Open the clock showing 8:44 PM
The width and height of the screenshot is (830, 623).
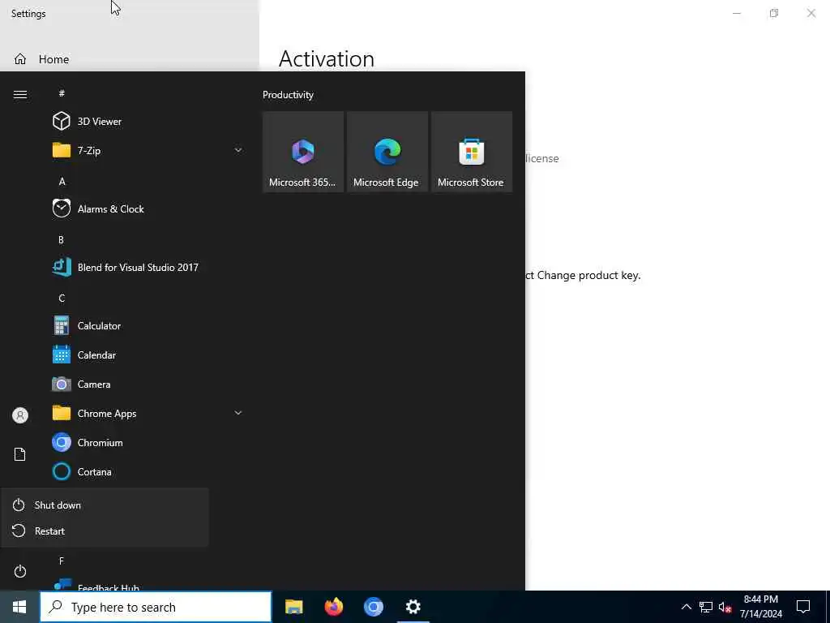[x=760, y=607]
